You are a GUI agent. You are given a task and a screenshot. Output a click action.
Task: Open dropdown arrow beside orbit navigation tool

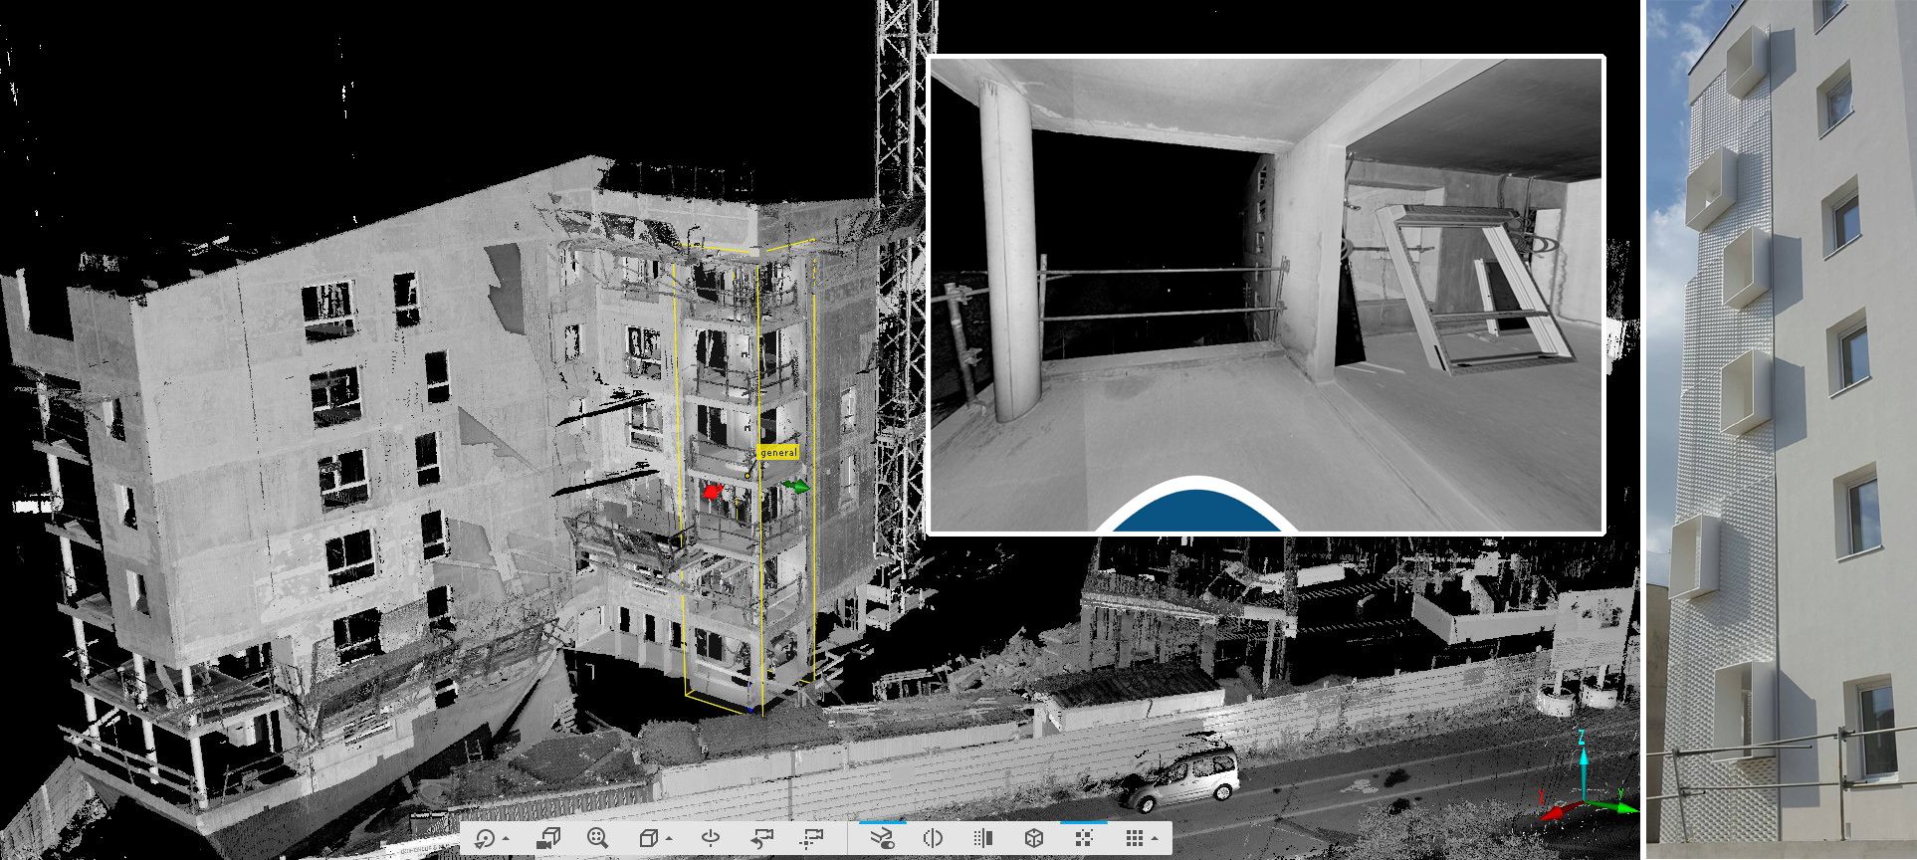506,839
